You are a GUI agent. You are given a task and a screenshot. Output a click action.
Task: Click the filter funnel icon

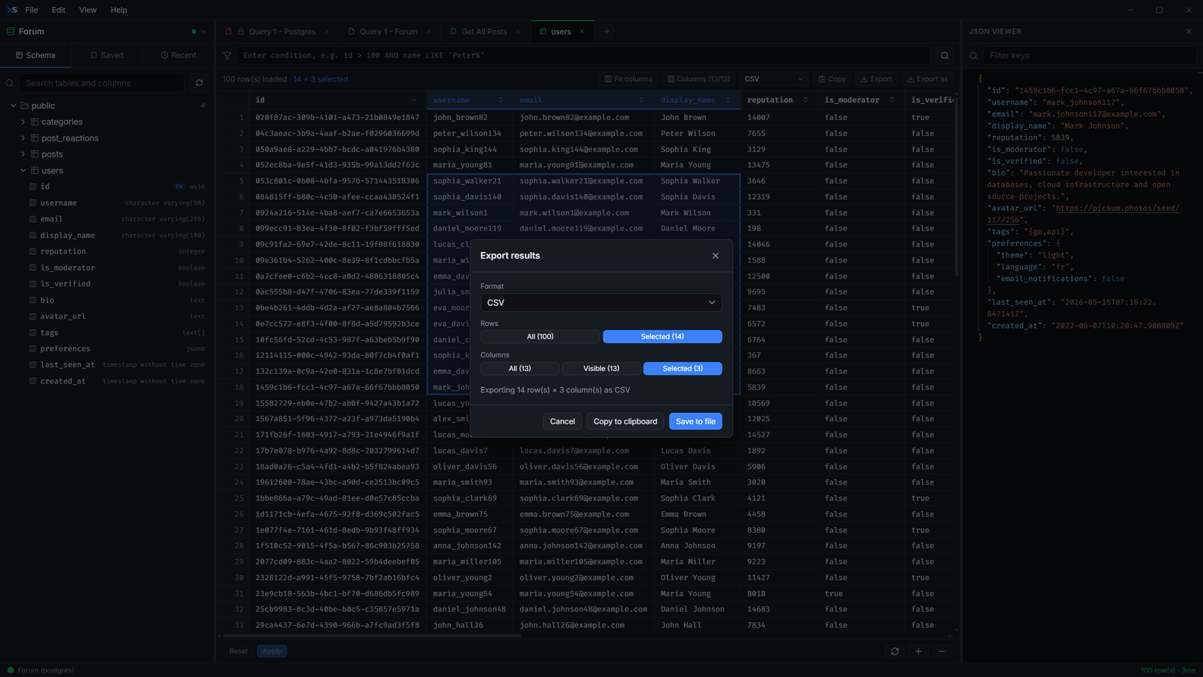click(x=227, y=56)
